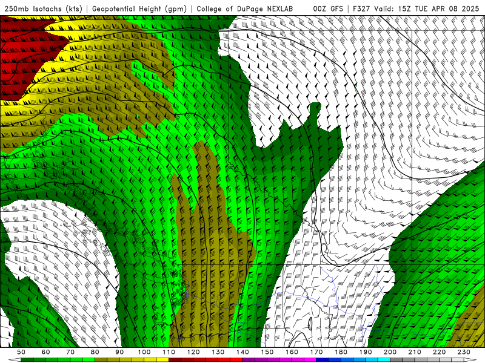The image size is (485, 363).
Task: Click the 90 label on the color scale
Action: coord(119,352)
